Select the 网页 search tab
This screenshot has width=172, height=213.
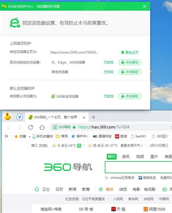(111, 157)
